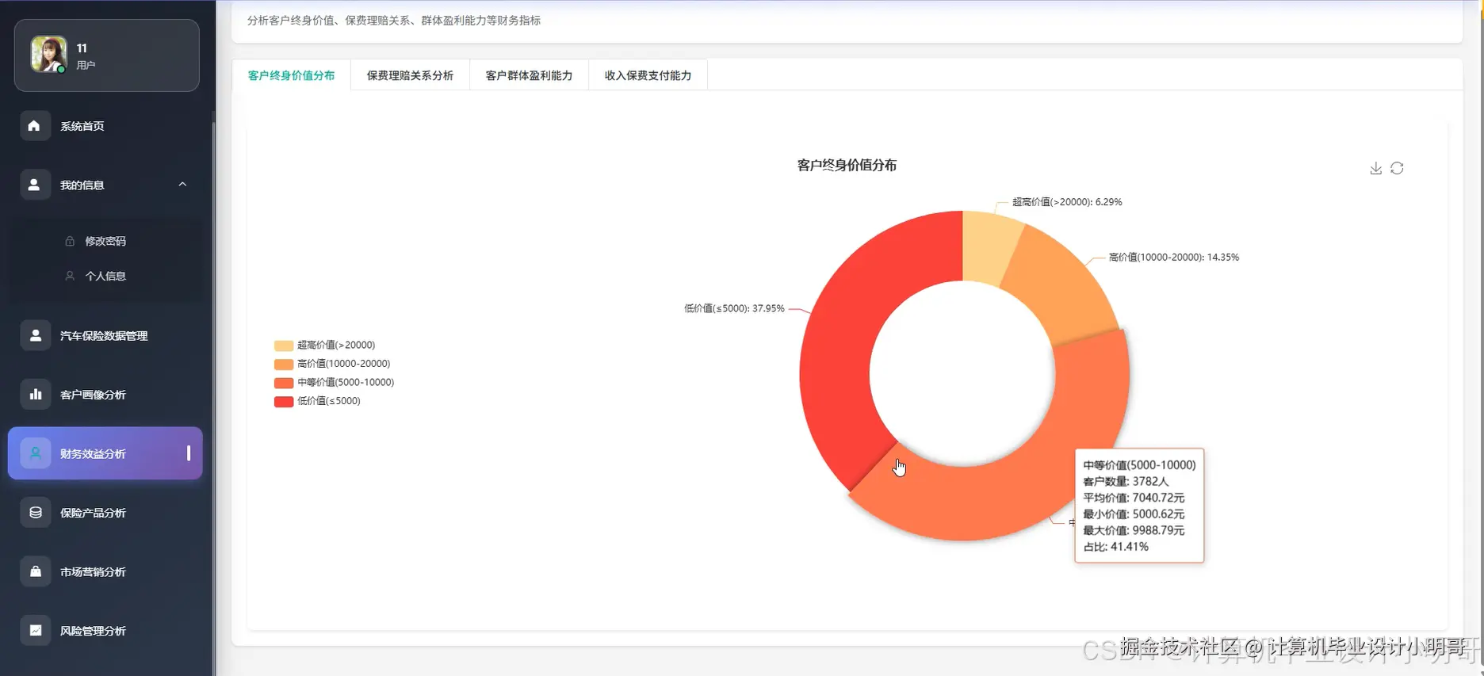Open 保险产品分析 menu

coord(105,512)
